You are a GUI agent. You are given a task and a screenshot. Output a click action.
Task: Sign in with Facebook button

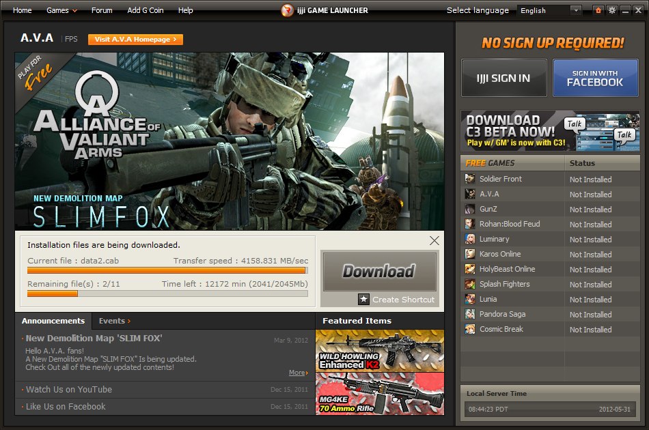(x=595, y=78)
